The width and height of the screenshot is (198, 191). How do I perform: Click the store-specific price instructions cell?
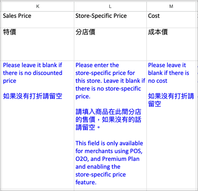pyautogui.click(x=110, y=125)
